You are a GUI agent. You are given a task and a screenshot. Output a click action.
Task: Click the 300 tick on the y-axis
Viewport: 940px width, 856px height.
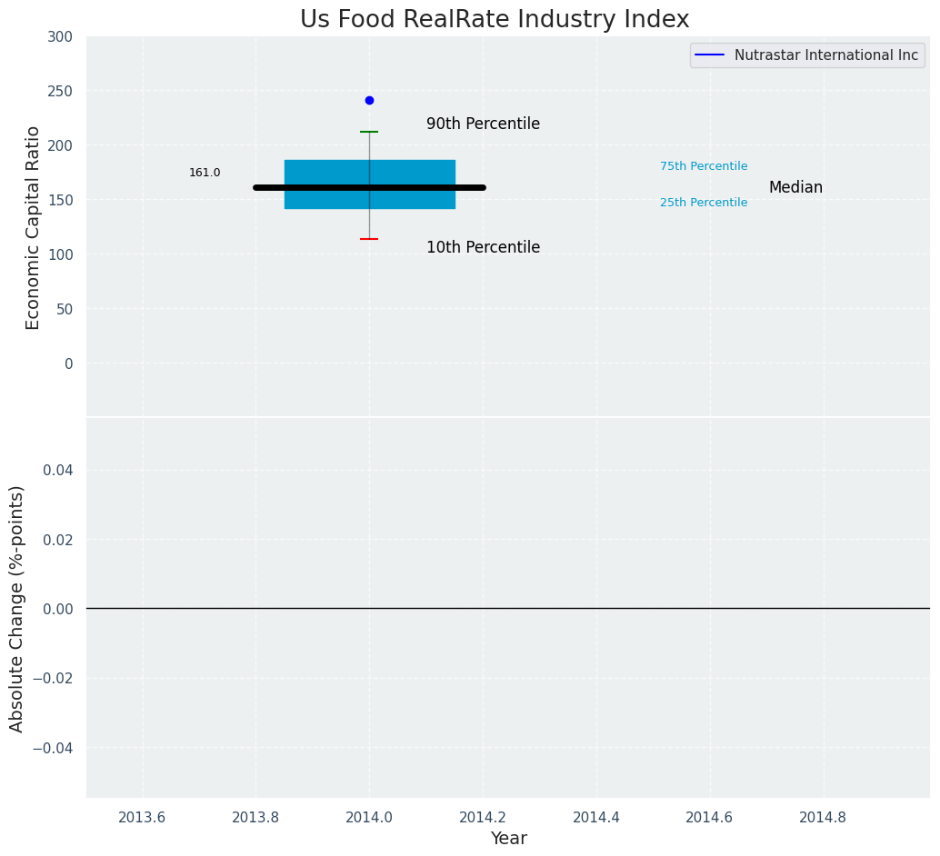coord(62,36)
